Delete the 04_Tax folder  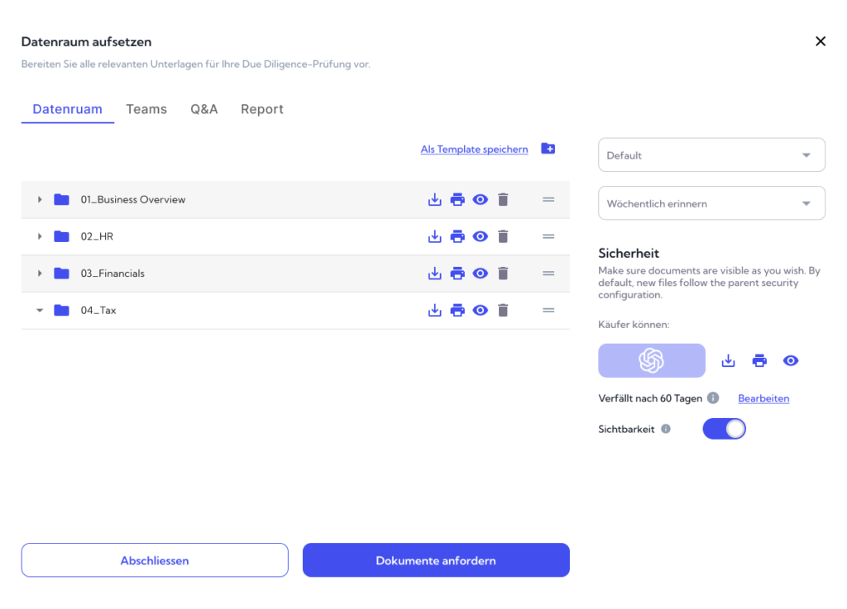coord(503,310)
